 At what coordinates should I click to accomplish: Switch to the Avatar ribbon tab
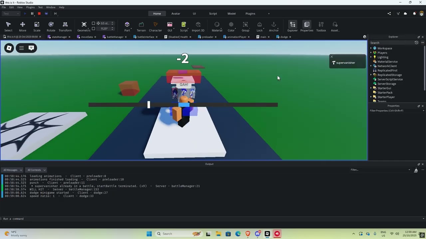176,14
